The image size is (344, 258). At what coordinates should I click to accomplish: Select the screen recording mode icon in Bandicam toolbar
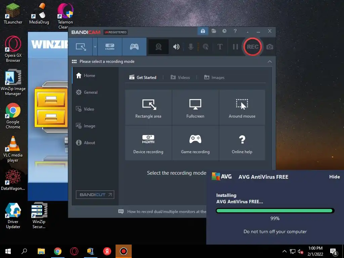coord(81,47)
